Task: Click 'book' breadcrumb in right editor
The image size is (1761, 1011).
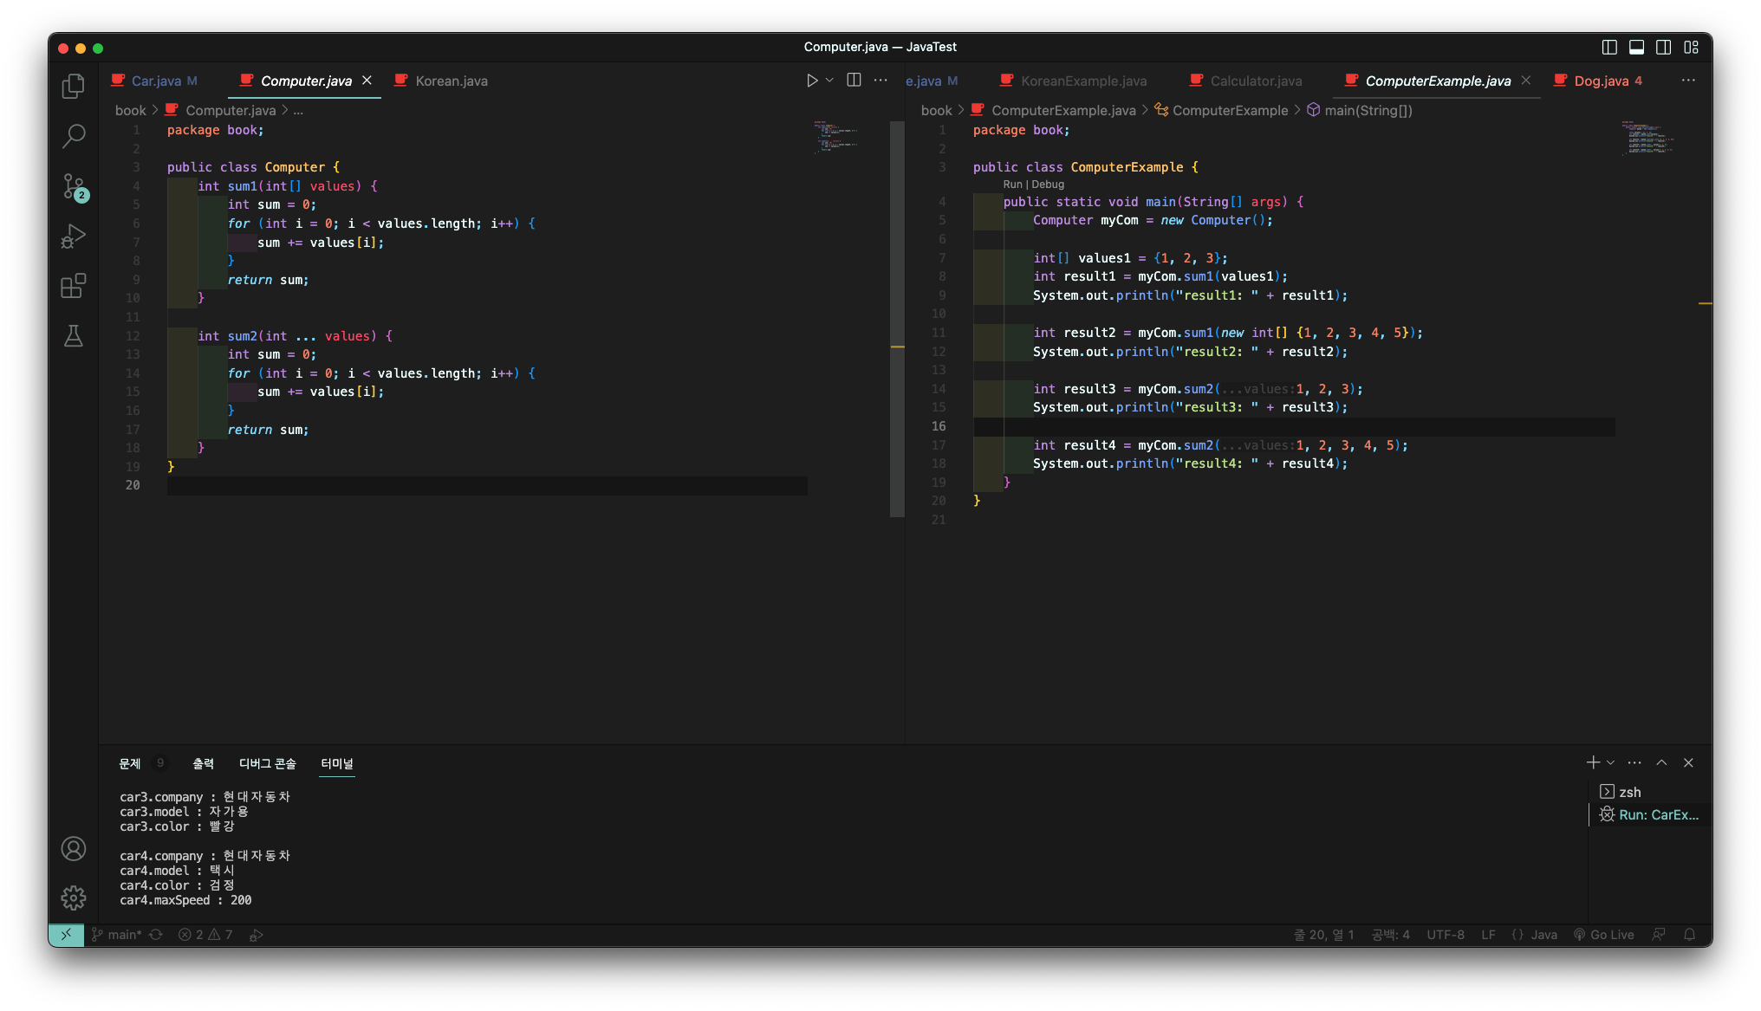Action: [x=937, y=110]
